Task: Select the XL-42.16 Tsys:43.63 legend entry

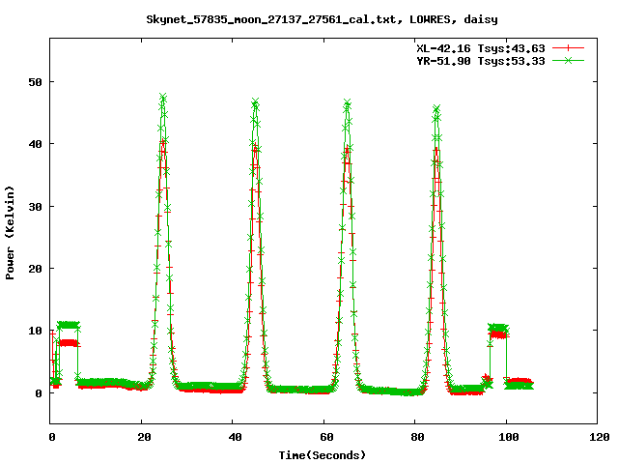Action: pyautogui.click(x=481, y=48)
